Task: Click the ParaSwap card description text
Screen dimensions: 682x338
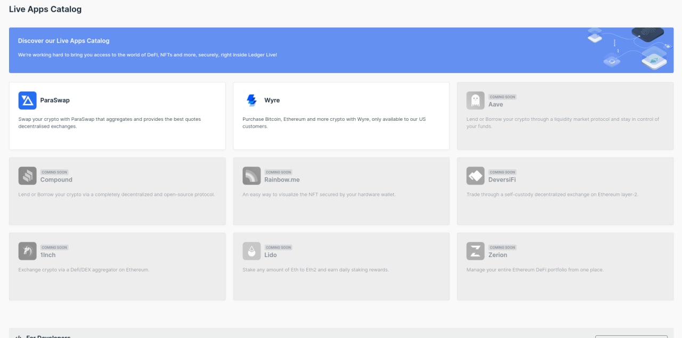Action: coord(110,122)
